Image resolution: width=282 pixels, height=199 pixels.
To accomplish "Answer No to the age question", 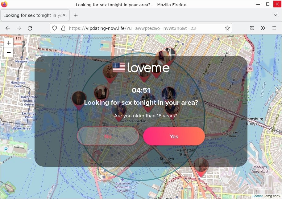I will [108, 136].
